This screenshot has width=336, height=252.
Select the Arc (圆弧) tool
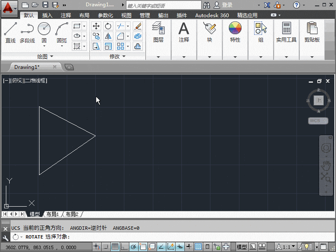[x=61, y=29]
